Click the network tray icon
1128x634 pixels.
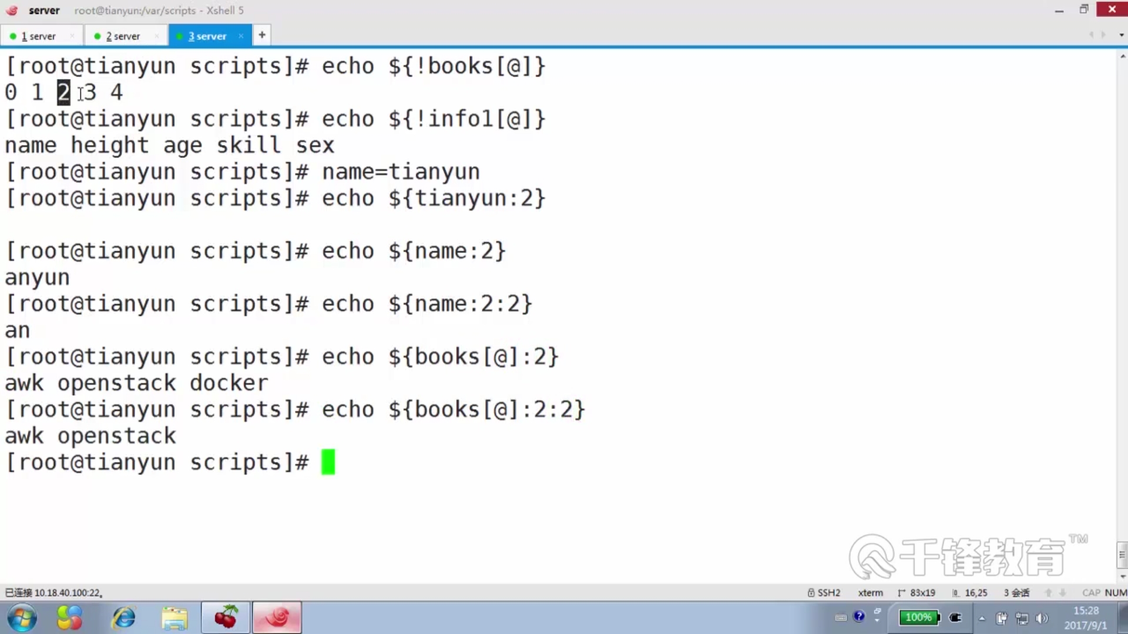click(1022, 618)
